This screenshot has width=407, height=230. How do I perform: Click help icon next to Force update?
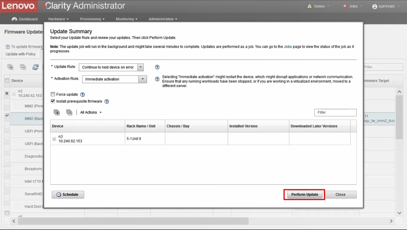point(83,94)
